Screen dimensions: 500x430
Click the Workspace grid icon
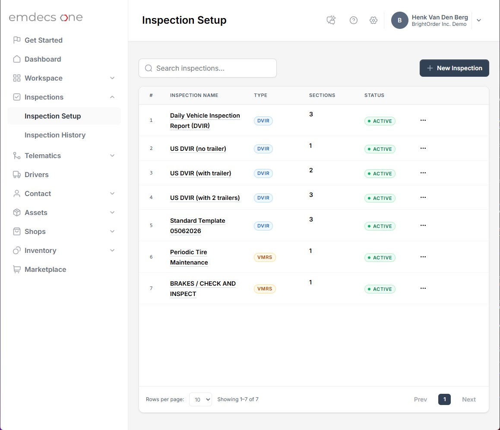(17, 78)
